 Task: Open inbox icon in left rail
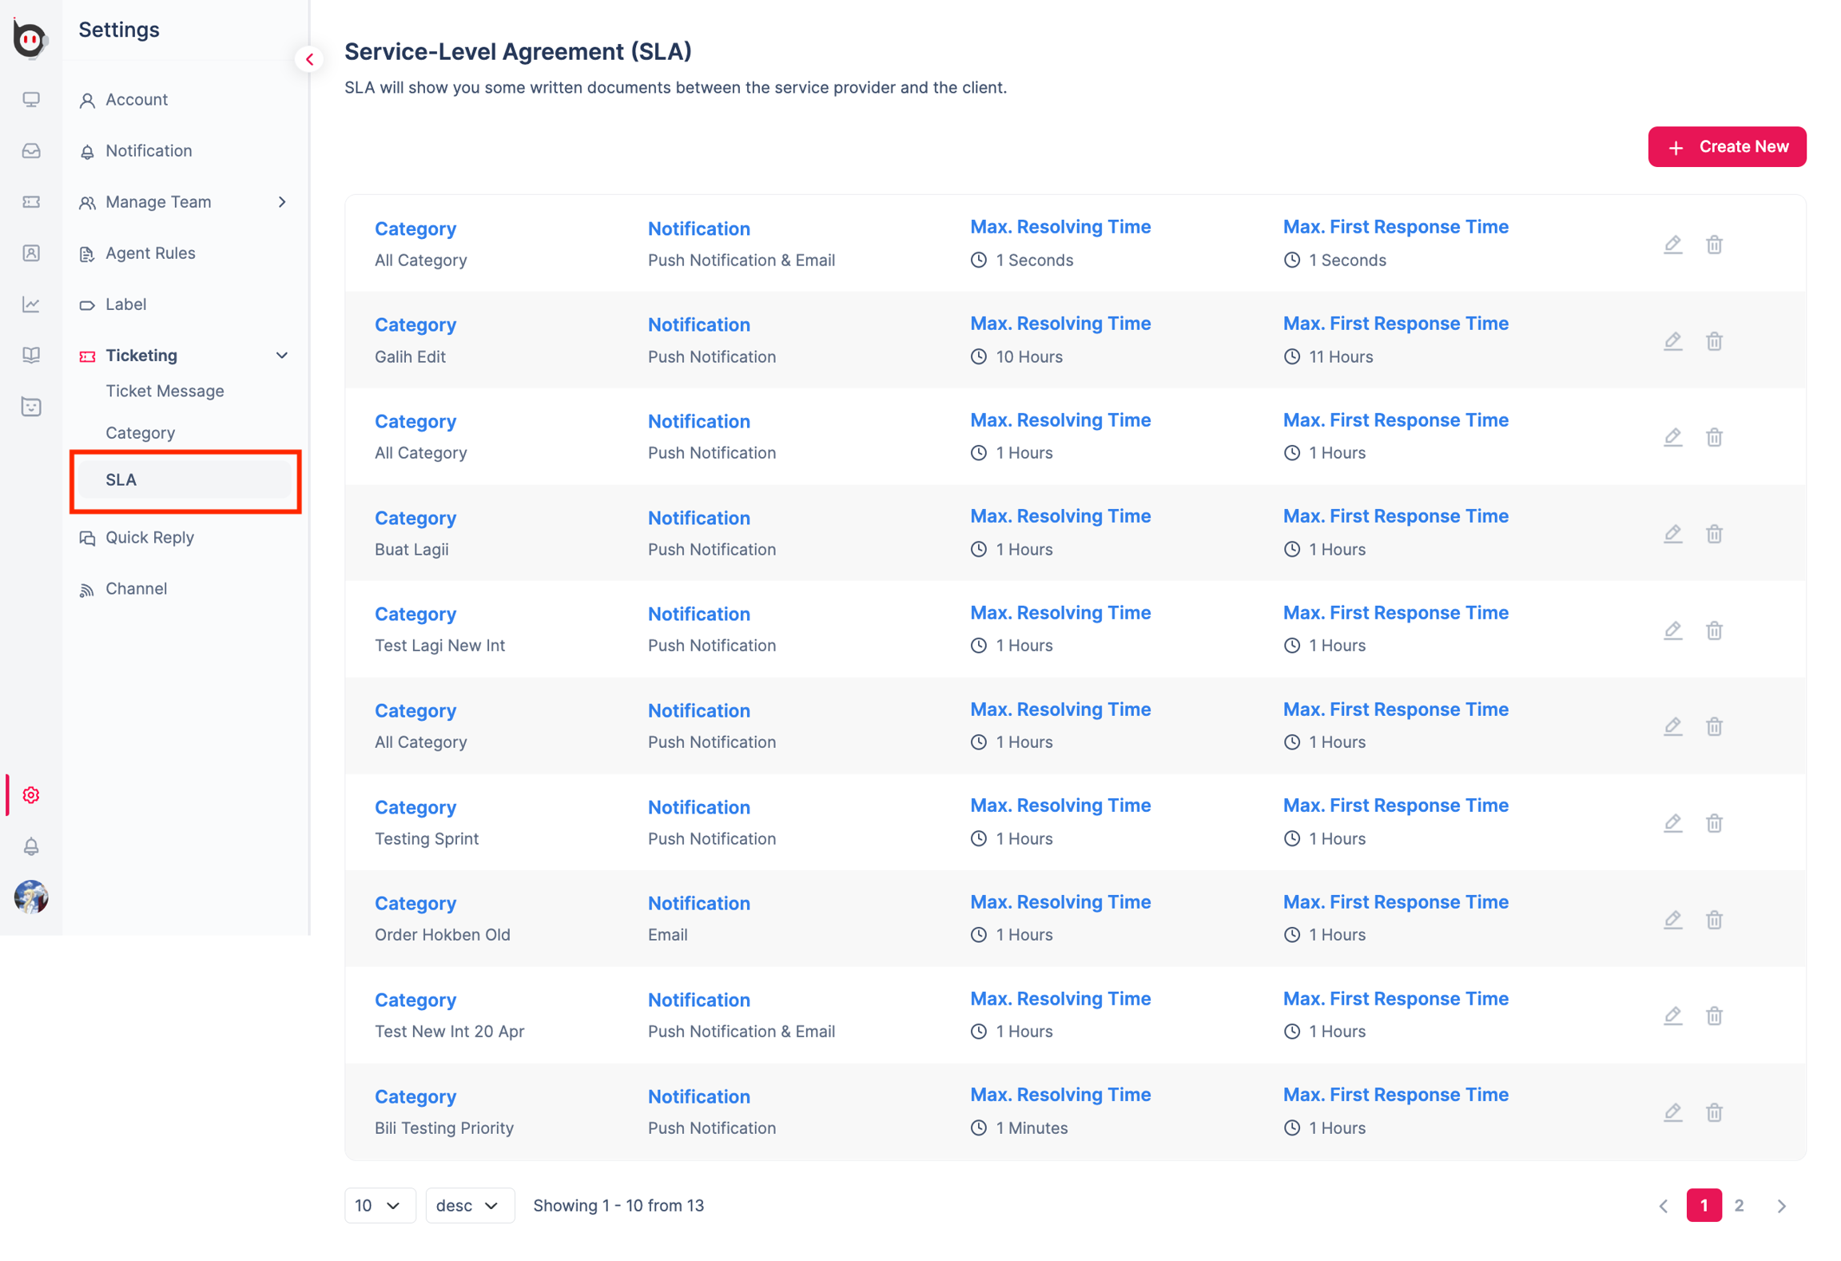click(31, 151)
